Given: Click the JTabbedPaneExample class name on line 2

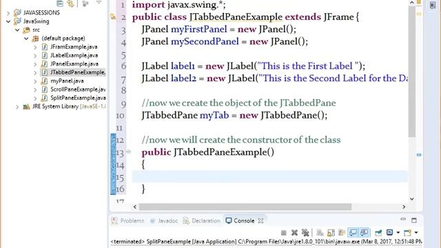Looking at the screenshot, I should click(236, 17).
